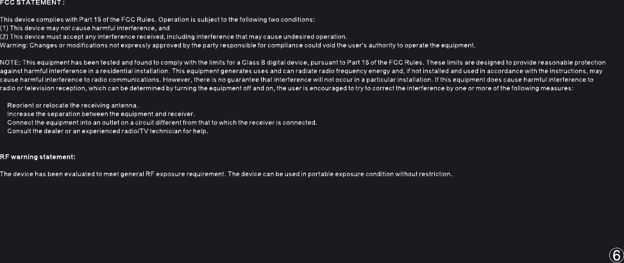
Task: Click the line starting 'cause harmful interference to radio communications'
Action: (297, 80)
